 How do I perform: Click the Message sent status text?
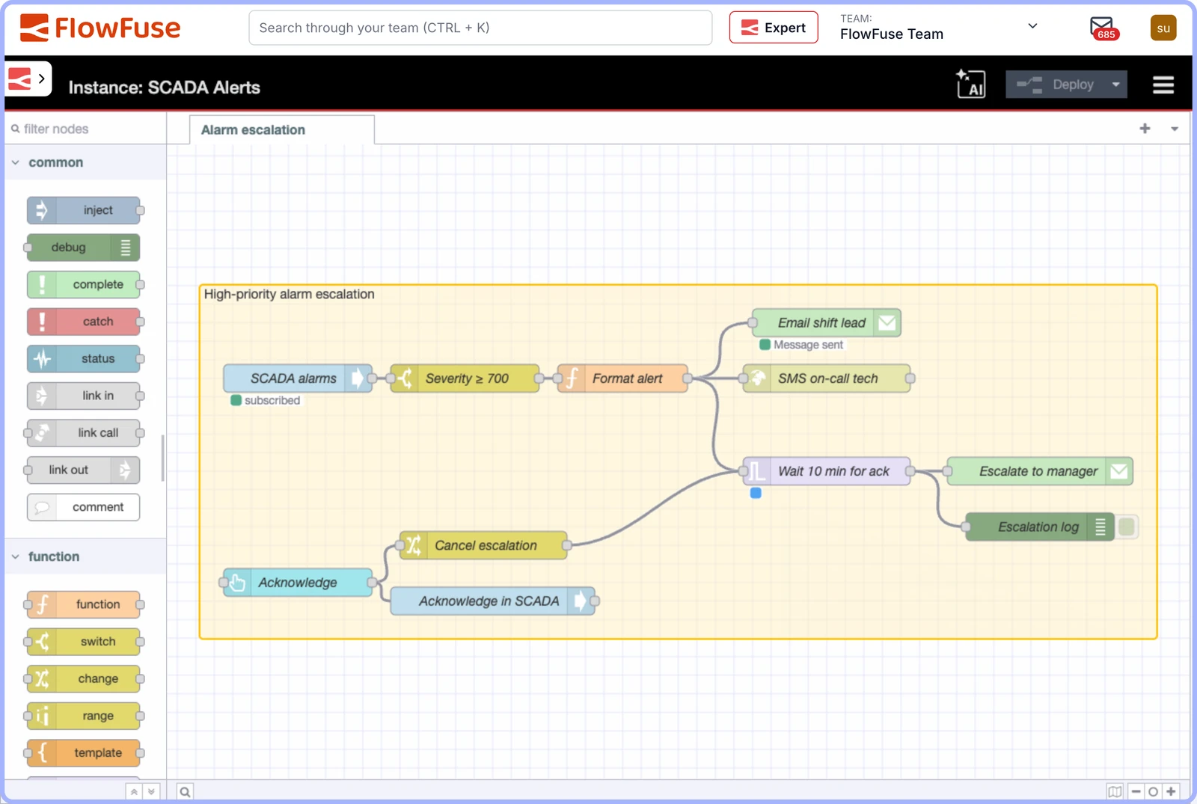pos(808,345)
